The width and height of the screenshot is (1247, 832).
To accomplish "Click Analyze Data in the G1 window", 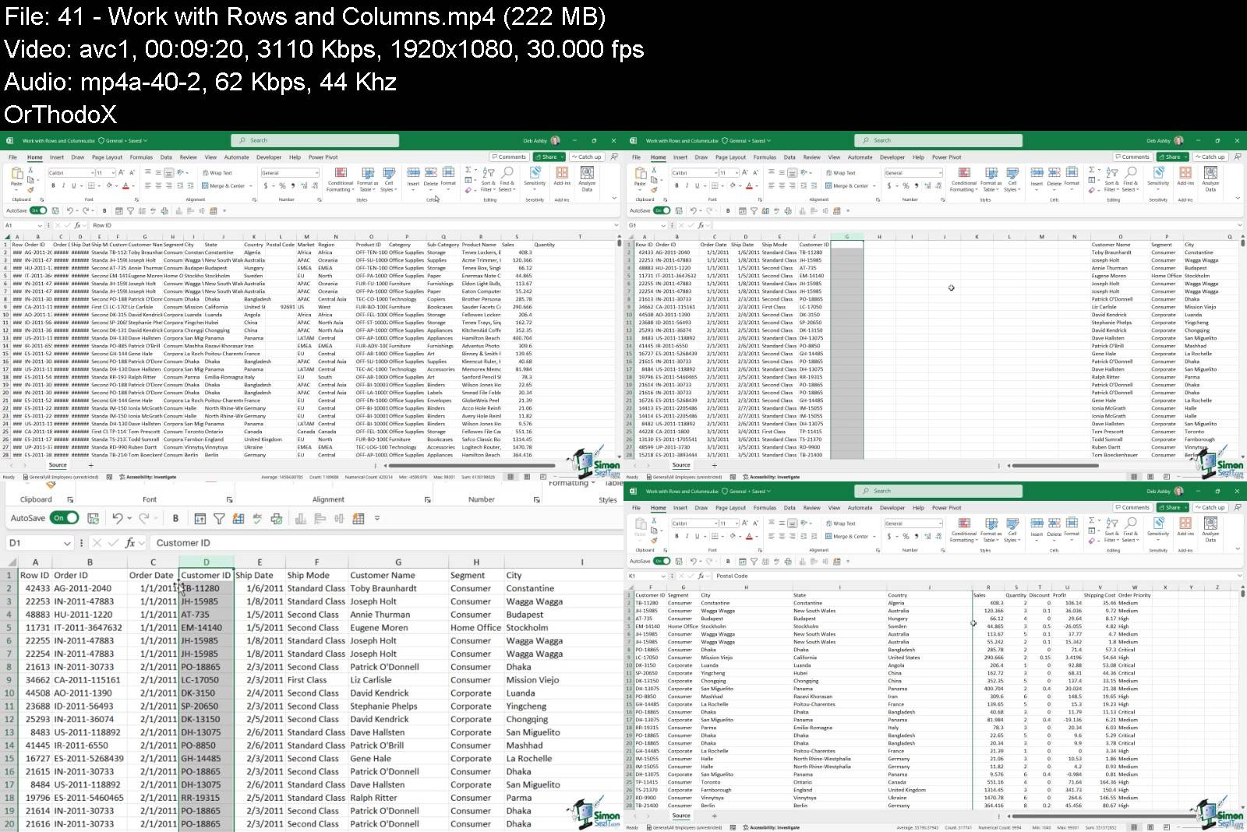I will click(1210, 179).
